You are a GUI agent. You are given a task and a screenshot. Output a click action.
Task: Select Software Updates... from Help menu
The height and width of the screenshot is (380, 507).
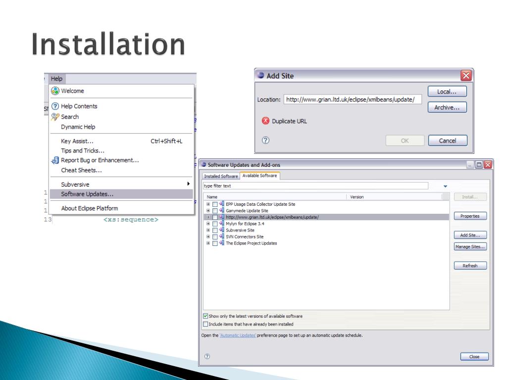click(x=121, y=194)
